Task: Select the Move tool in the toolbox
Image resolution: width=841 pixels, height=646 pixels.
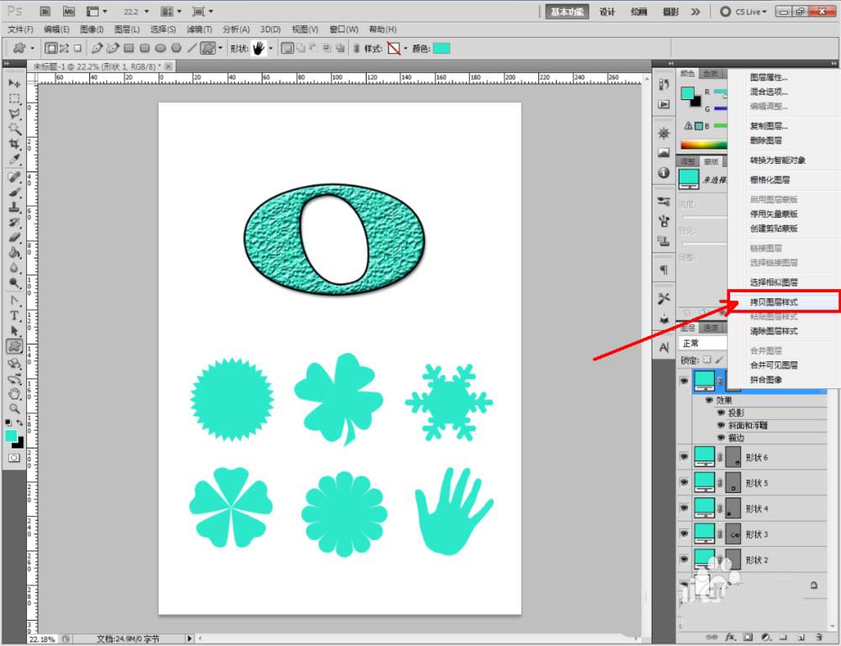Action: pyautogui.click(x=14, y=83)
